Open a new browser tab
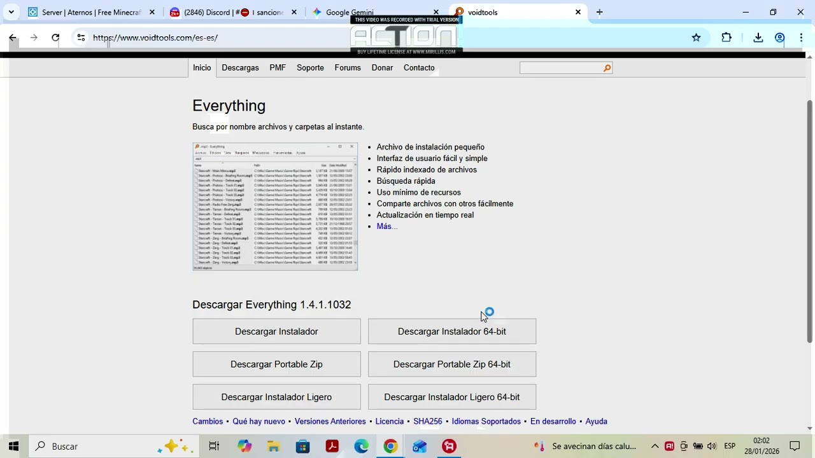 click(599, 12)
